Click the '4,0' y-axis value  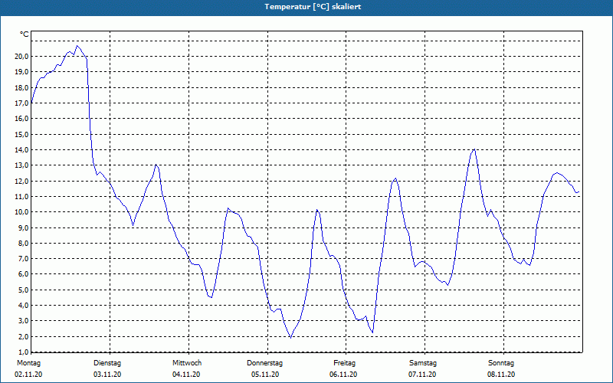pyautogui.click(x=23, y=305)
